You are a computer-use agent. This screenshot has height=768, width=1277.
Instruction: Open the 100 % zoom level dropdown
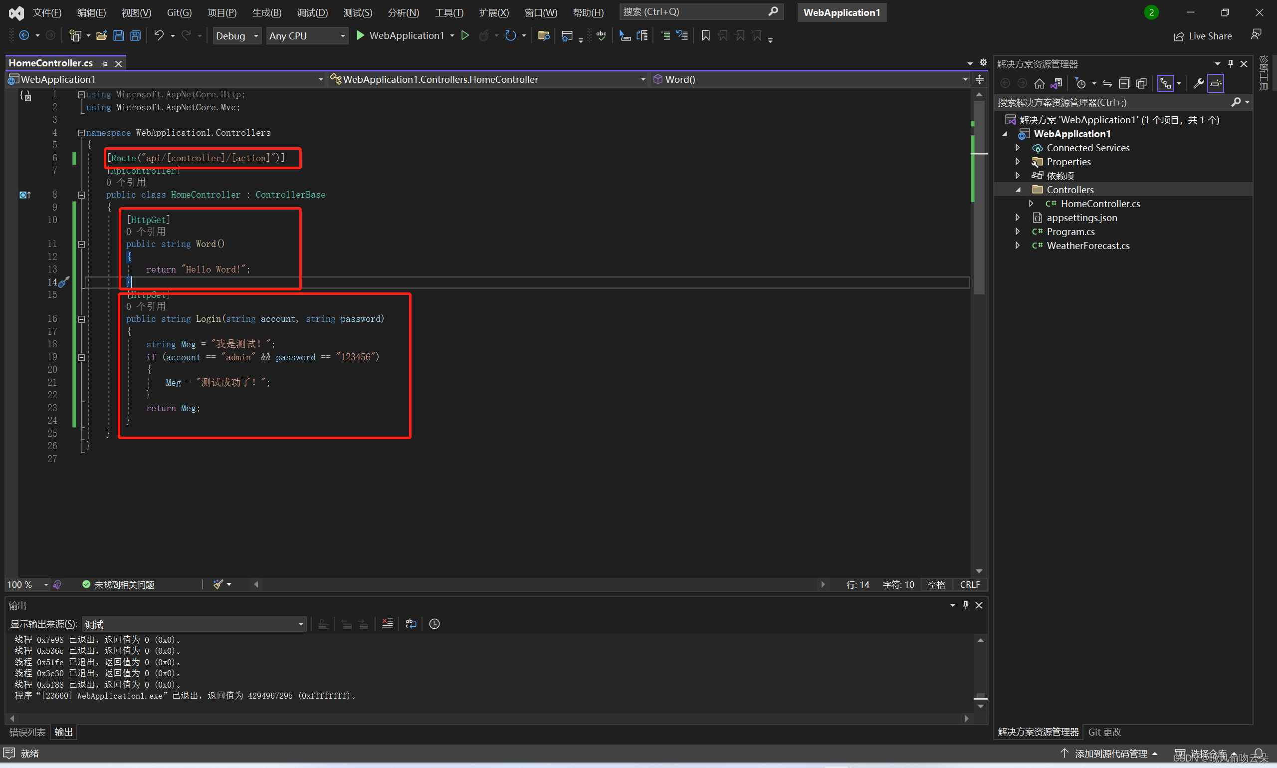[27, 584]
